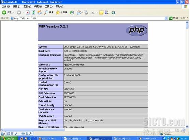Refresh the page using the green arrows icon

pyautogui.click(x=33, y=12)
